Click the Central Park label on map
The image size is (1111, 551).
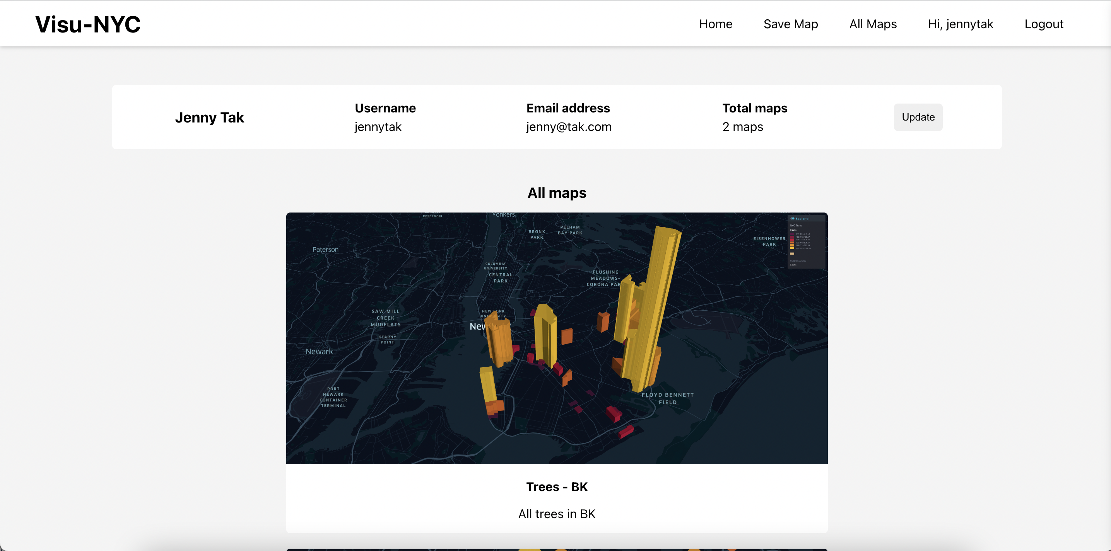point(501,278)
